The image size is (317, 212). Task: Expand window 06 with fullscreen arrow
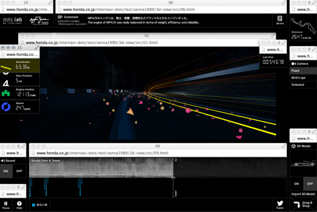(x=284, y=2)
